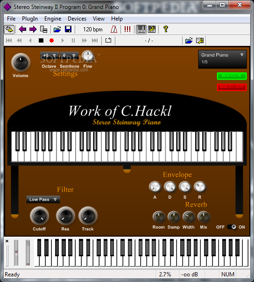Viewport: 254px width, 282px height.
Task: Click the step back arrow
Action: pos(30,41)
